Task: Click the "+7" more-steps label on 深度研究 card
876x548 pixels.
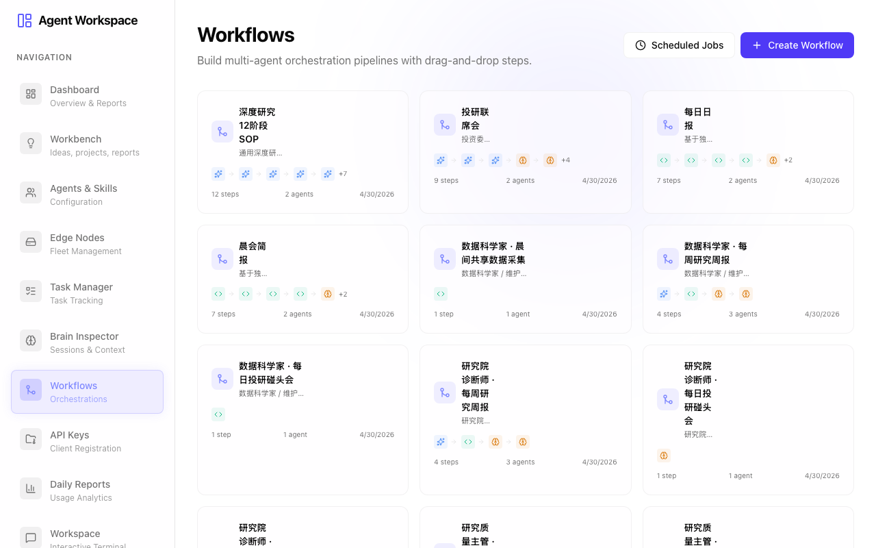Action: pyautogui.click(x=343, y=174)
